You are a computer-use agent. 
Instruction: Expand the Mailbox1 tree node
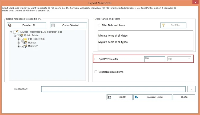click(19, 43)
